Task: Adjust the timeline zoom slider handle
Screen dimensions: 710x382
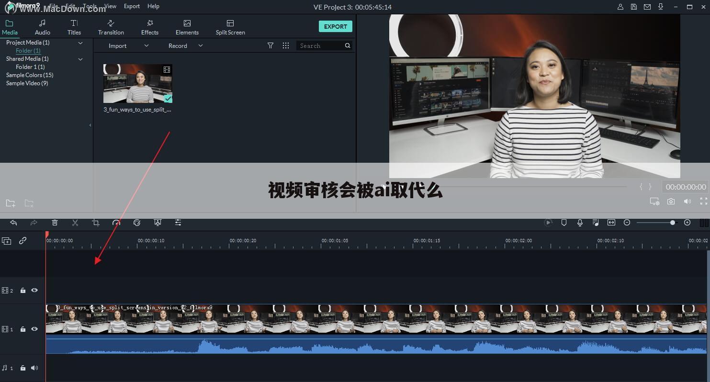Action: tap(673, 223)
